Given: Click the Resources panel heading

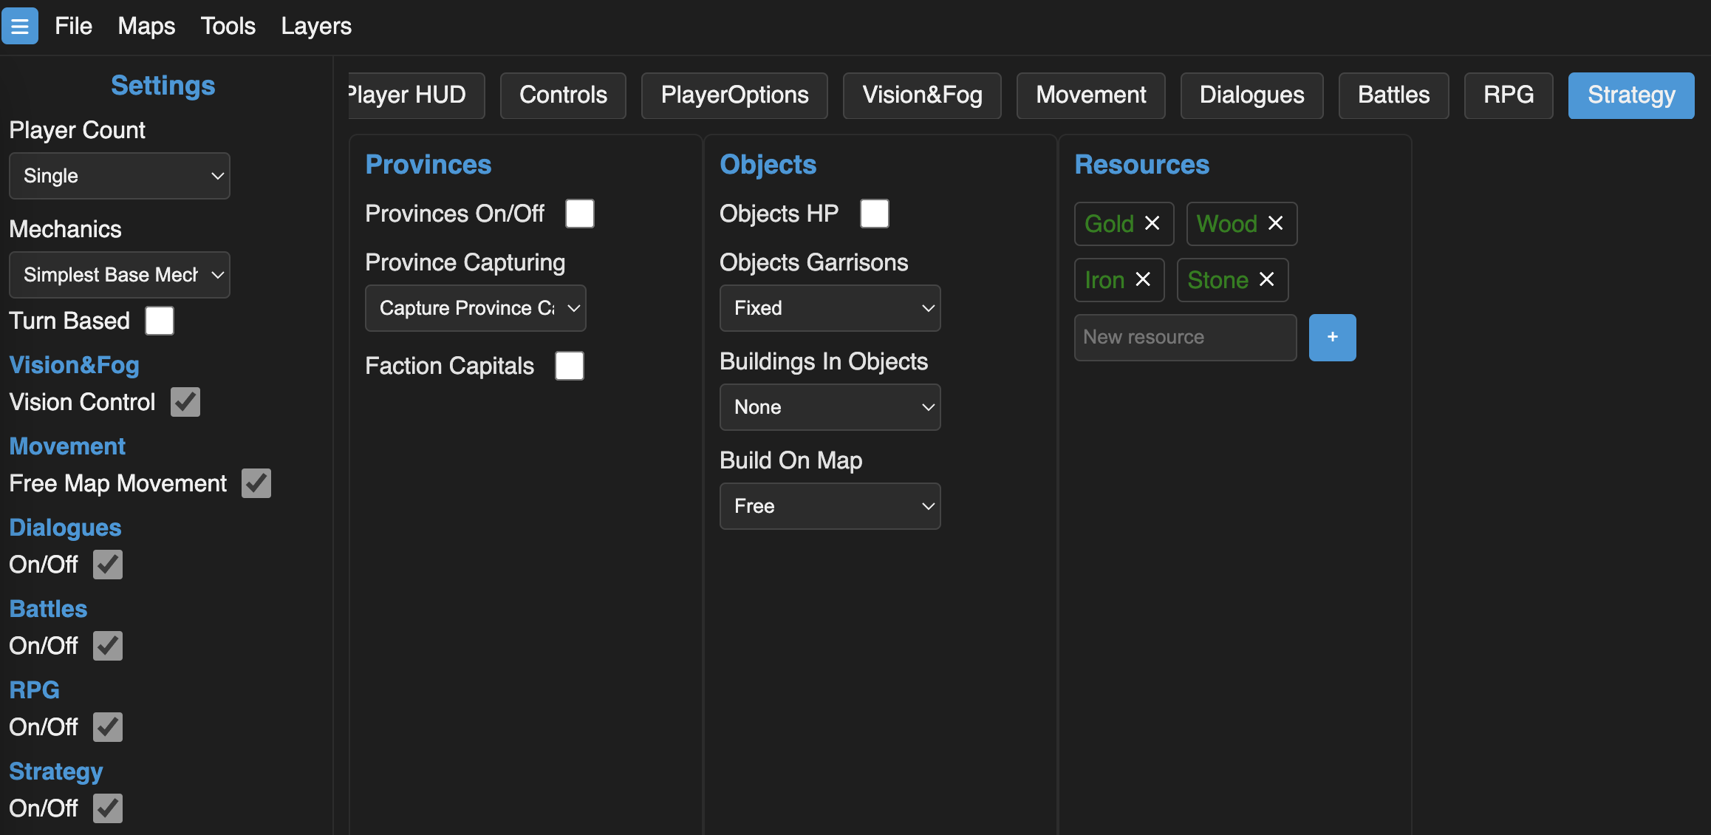Looking at the screenshot, I should (x=1142, y=164).
